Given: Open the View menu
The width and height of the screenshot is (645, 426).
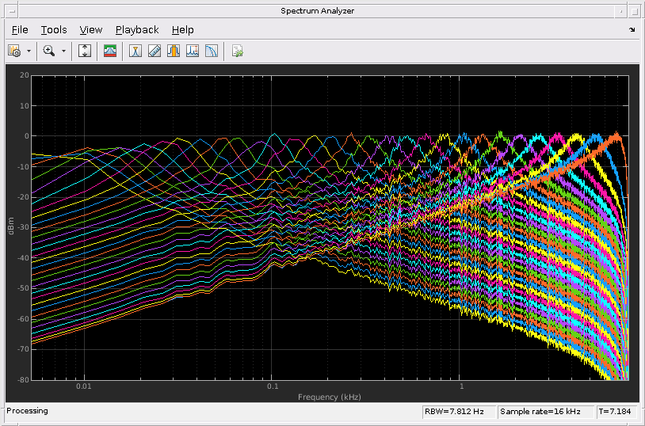Looking at the screenshot, I should tap(91, 29).
